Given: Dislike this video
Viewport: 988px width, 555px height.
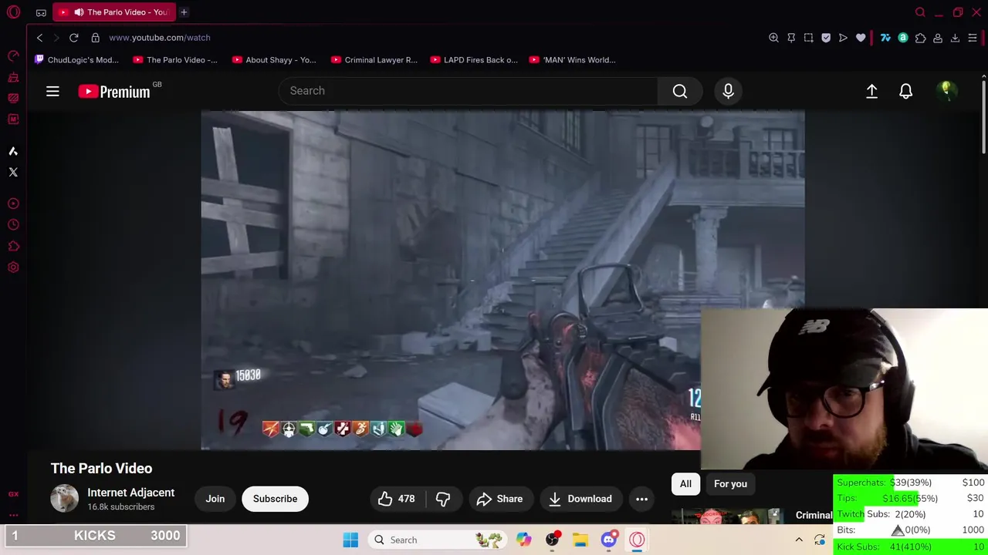Looking at the screenshot, I should [x=443, y=499].
